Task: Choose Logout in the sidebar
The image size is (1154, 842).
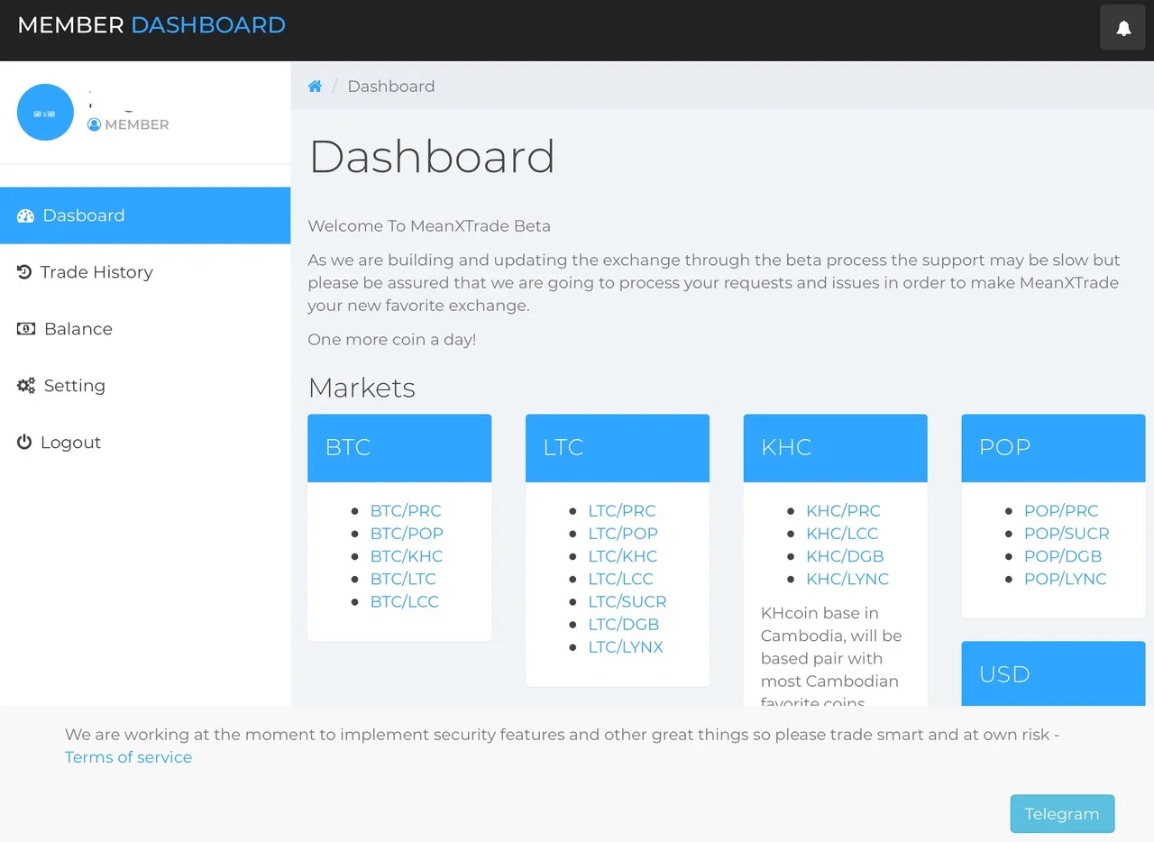Action: pyautogui.click(x=145, y=443)
